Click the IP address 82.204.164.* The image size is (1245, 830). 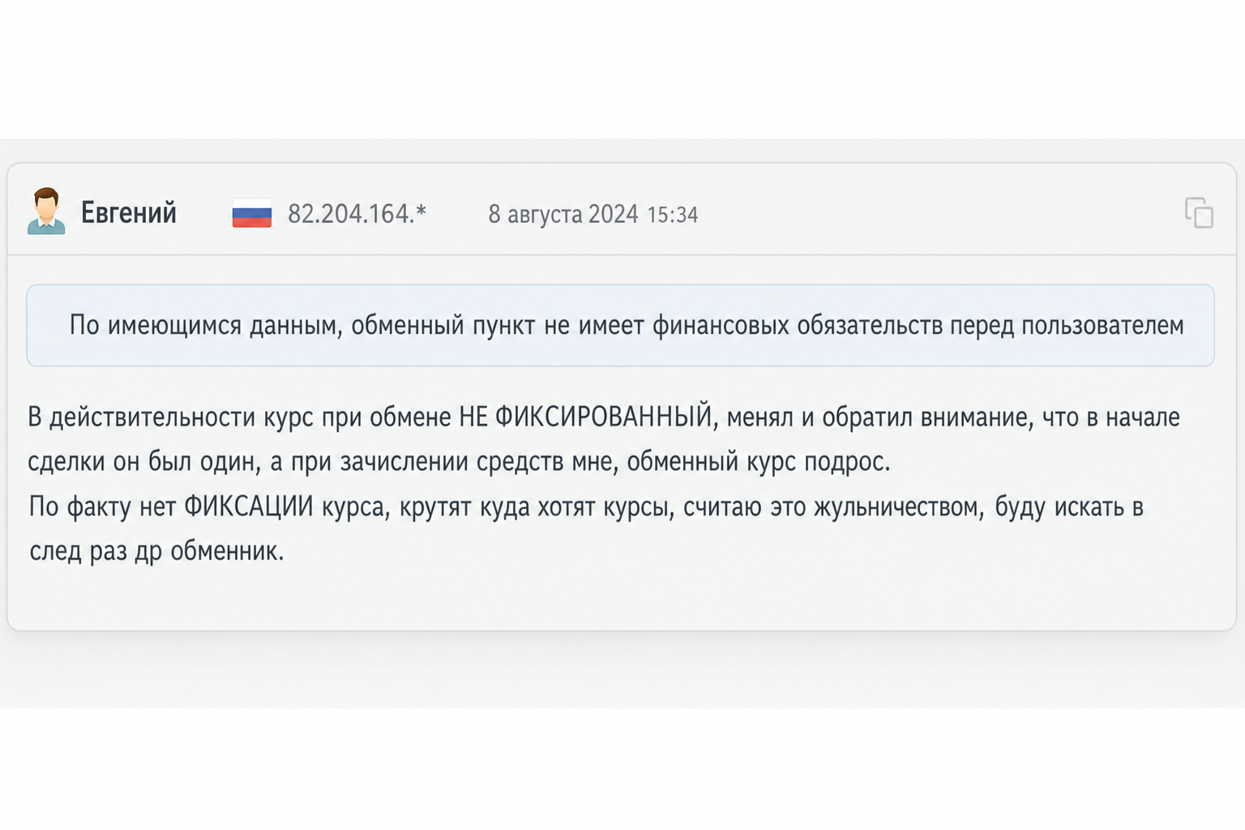357,213
